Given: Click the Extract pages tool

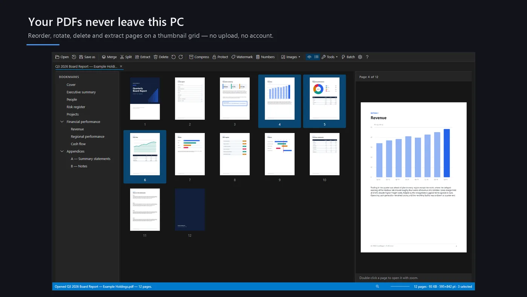Looking at the screenshot, I should pyautogui.click(x=143, y=57).
